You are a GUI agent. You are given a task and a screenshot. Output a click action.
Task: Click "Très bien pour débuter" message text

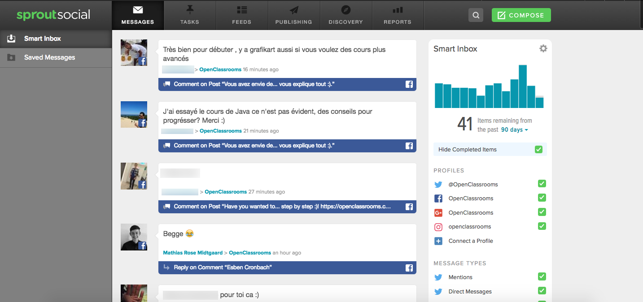pyautogui.click(x=274, y=54)
